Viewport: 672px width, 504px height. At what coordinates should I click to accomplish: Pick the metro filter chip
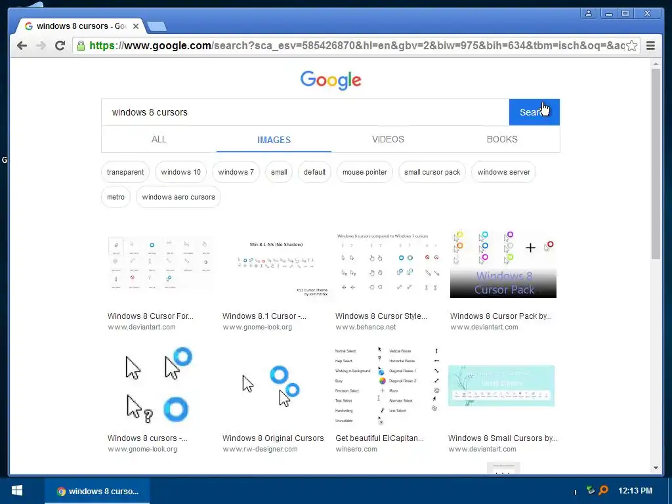(115, 197)
